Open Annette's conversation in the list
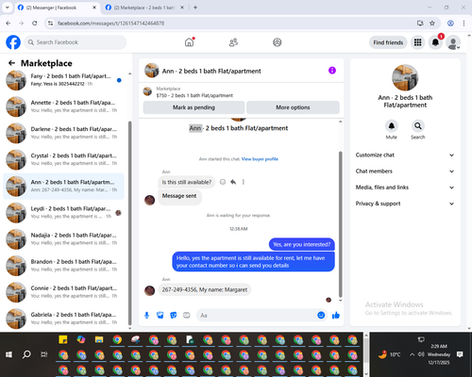472x377 pixels. [63, 107]
